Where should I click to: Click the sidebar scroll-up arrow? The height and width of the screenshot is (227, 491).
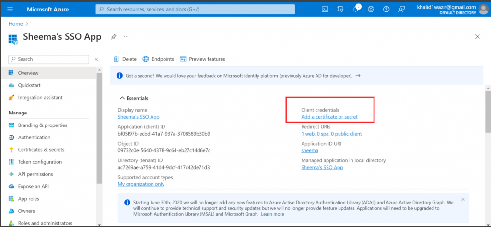point(99,70)
